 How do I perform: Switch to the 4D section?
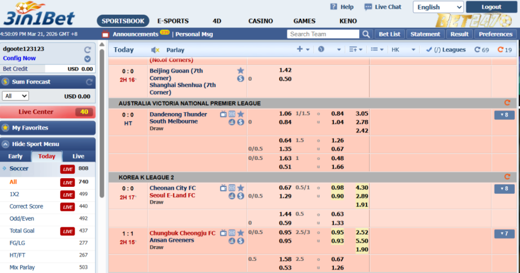(x=217, y=21)
